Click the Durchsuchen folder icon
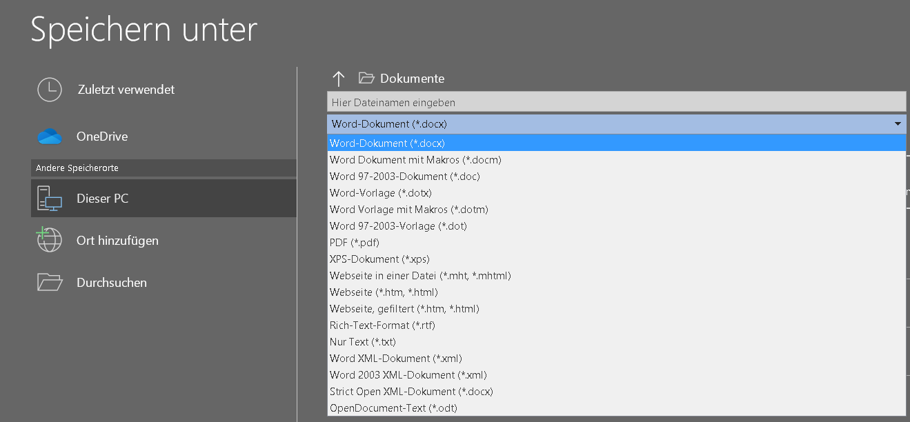 [50, 282]
